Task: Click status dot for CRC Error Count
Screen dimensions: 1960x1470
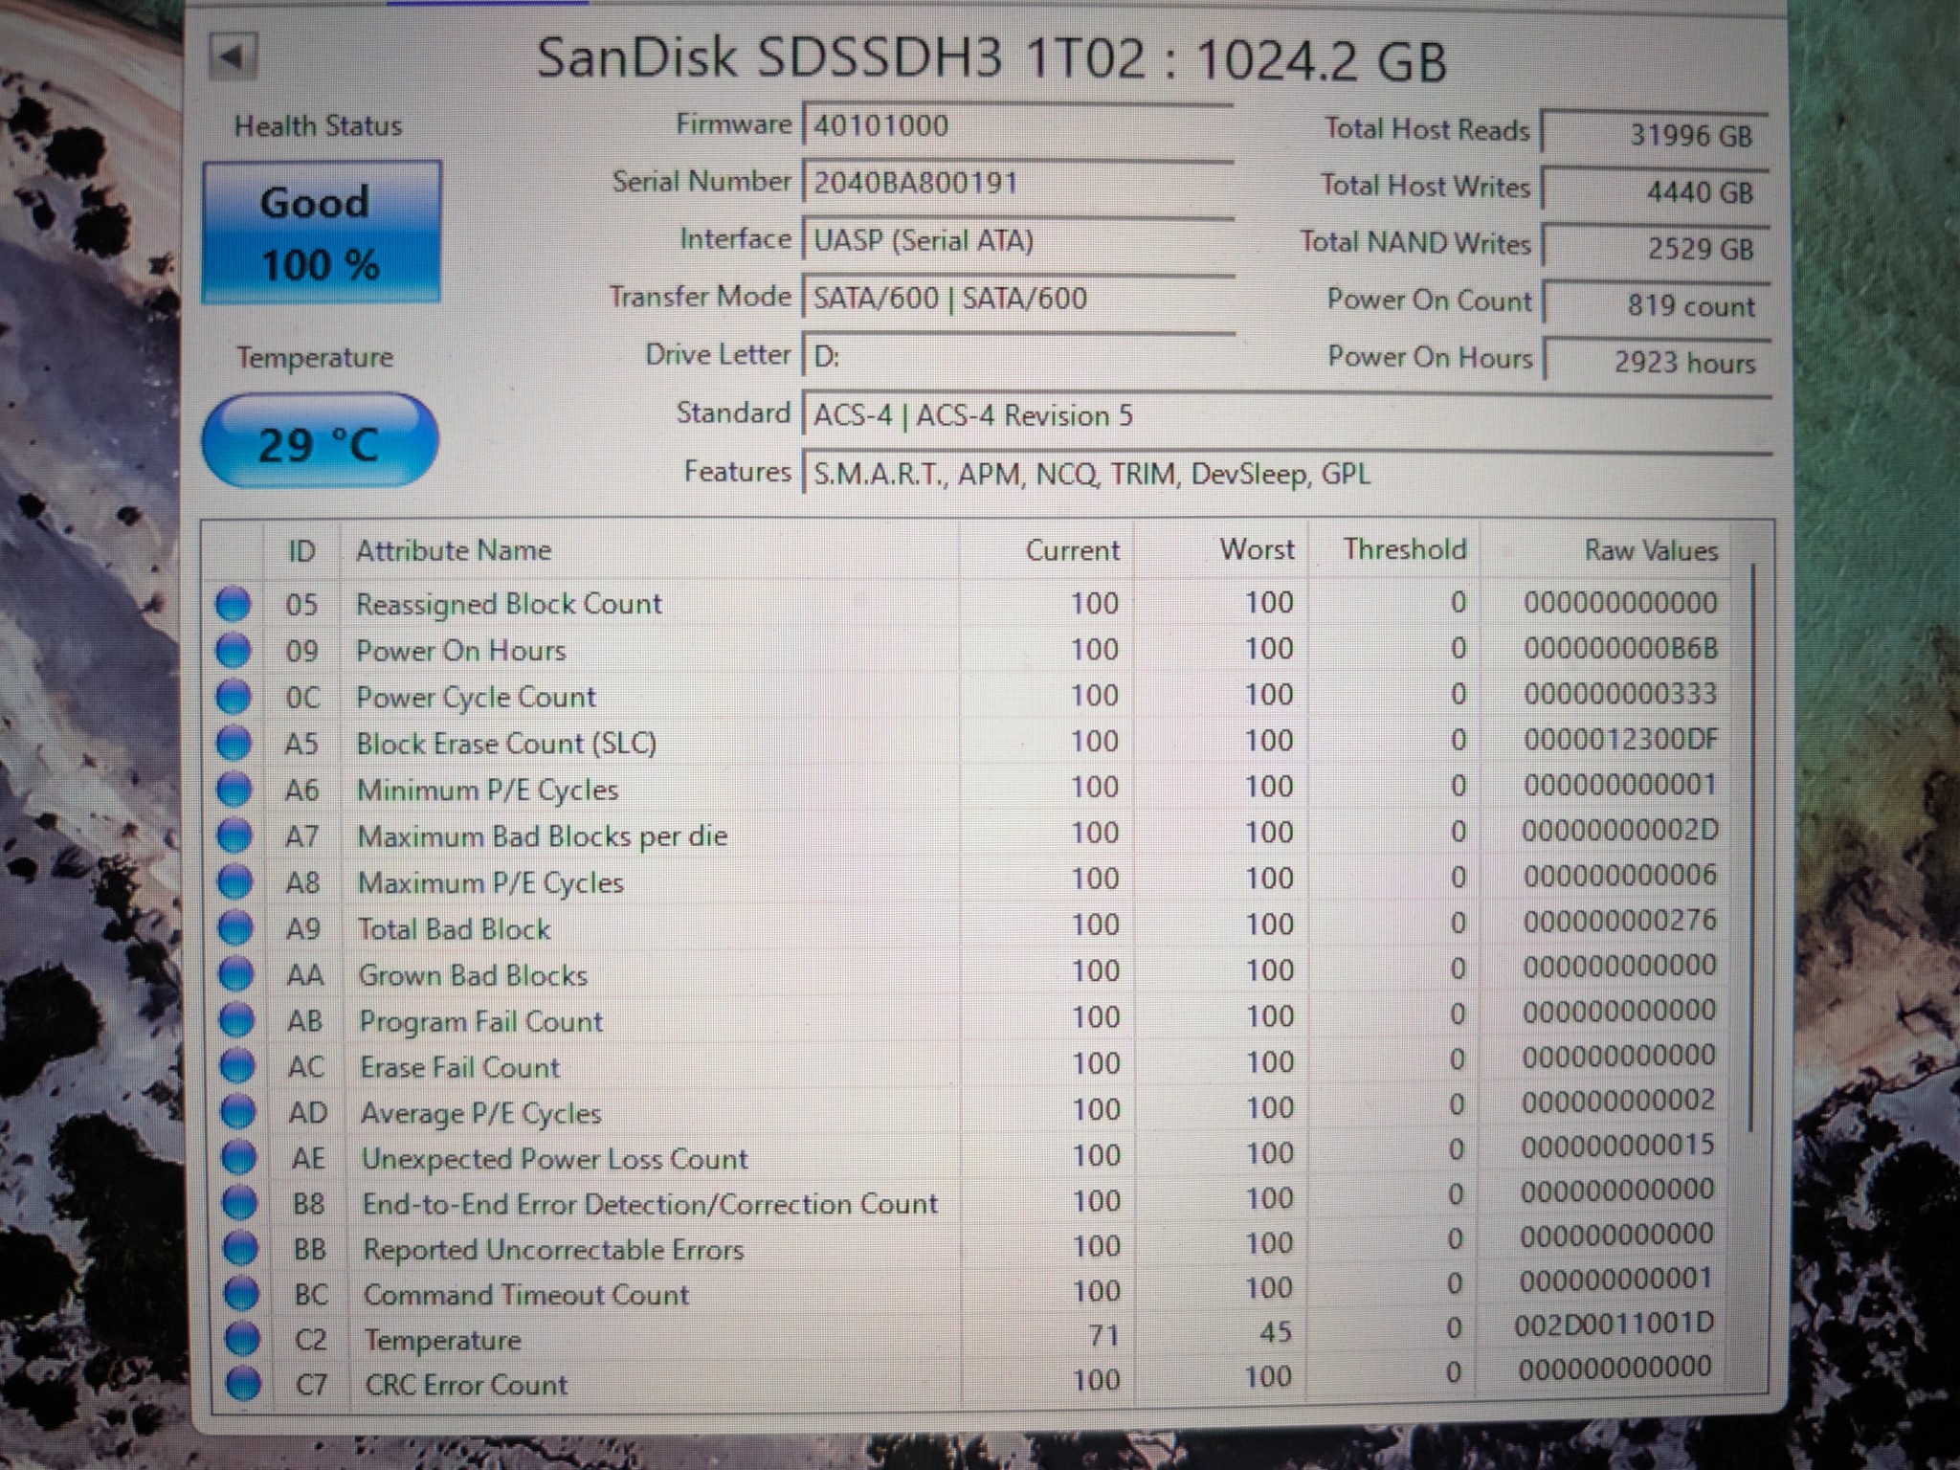Action: [x=242, y=1384]
